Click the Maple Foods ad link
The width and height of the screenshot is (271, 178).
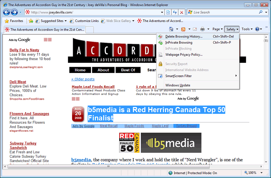(134, 126)
